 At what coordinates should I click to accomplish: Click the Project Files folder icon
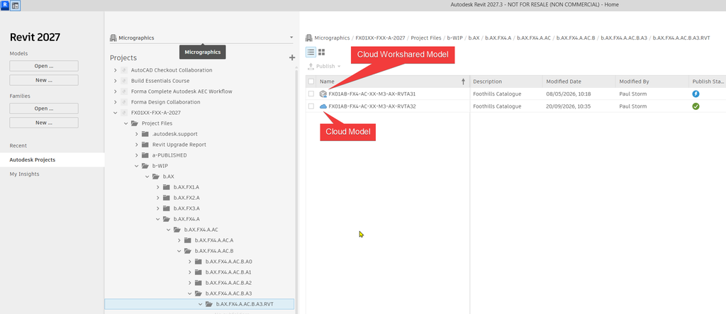click(135, 123)
